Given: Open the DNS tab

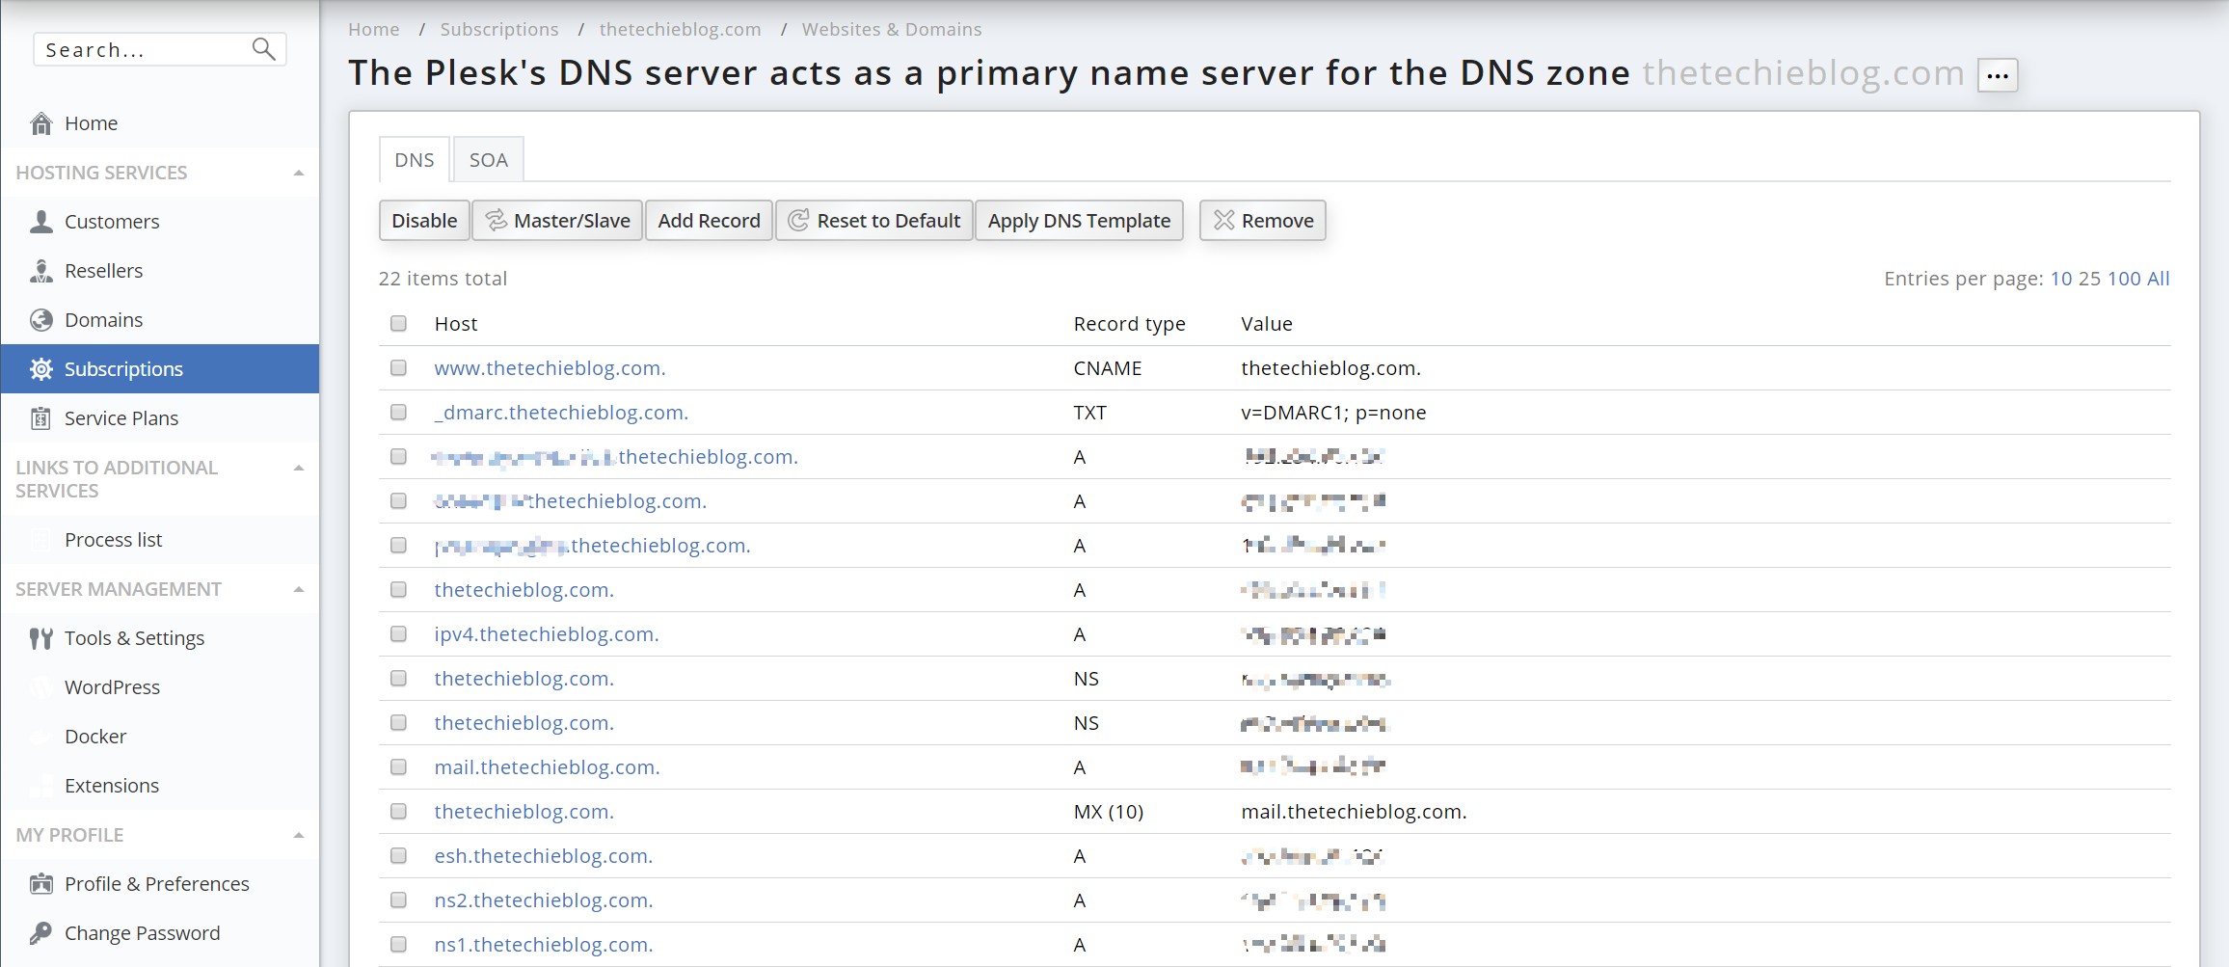Looking at the screenshot, I should point(414,160).
